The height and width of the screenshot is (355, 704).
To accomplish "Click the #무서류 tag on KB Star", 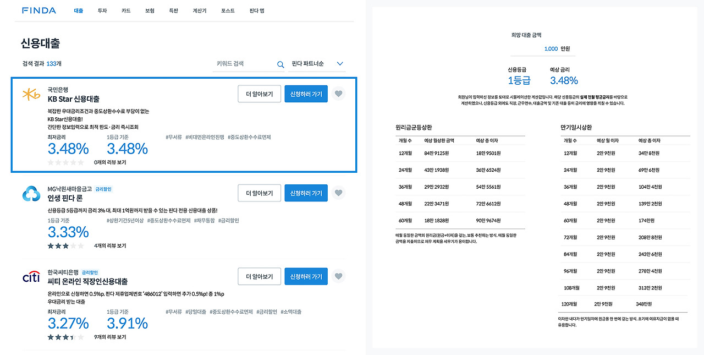I will click(173, 137).
